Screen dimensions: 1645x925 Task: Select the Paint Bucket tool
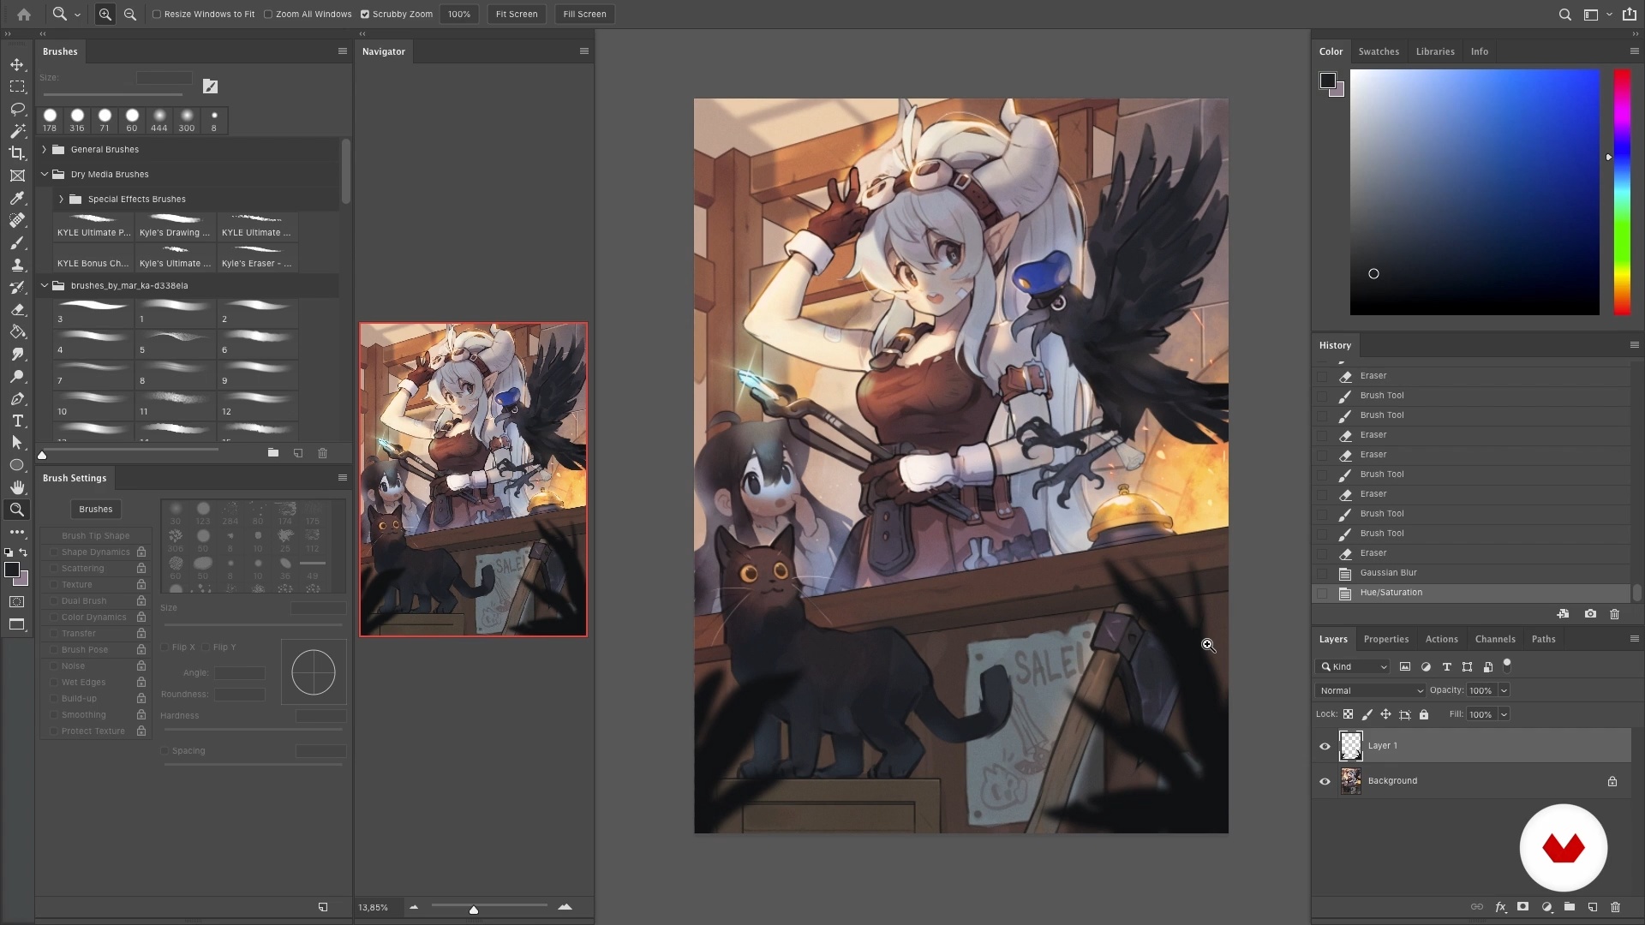point(17,332)
